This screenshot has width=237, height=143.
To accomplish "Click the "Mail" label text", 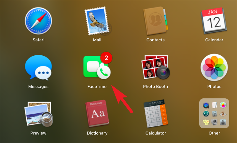I will [97, 40].
